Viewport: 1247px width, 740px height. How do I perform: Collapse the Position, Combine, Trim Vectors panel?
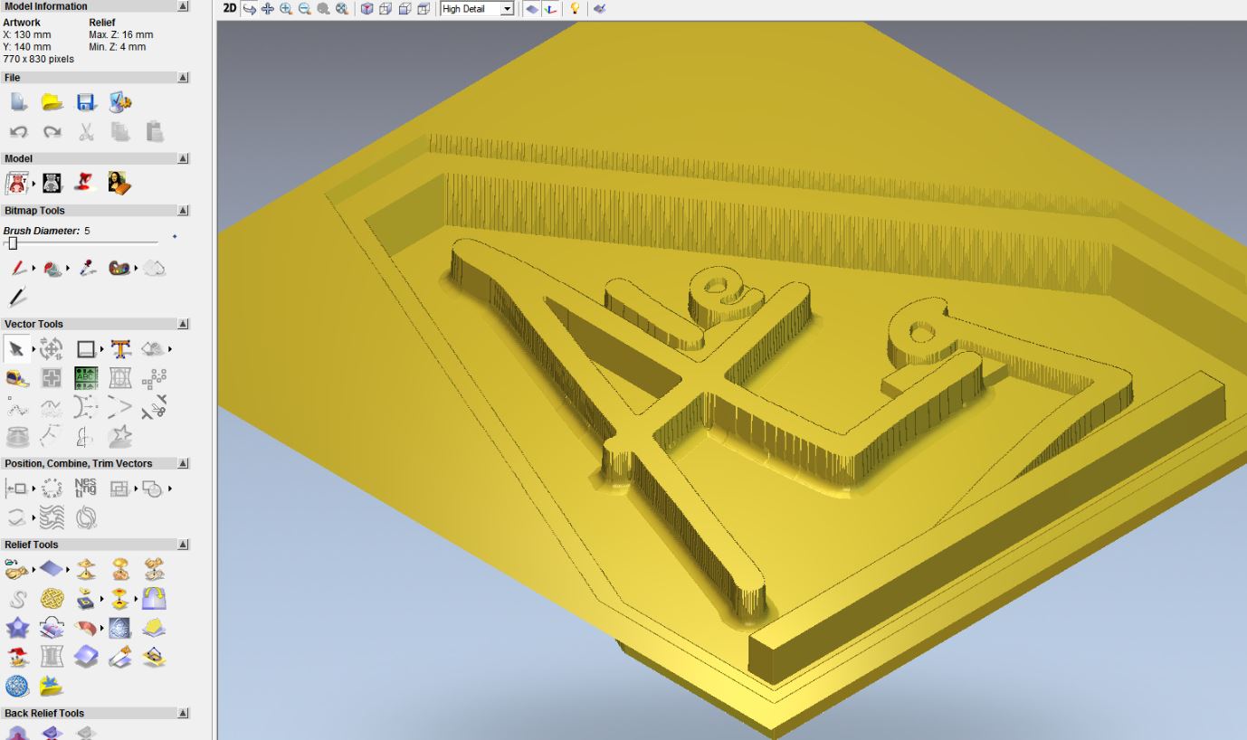pos(184,464)
